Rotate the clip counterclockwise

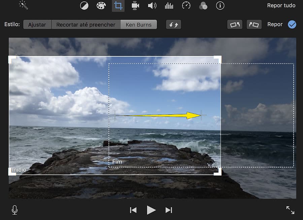(x=235, y=24)
